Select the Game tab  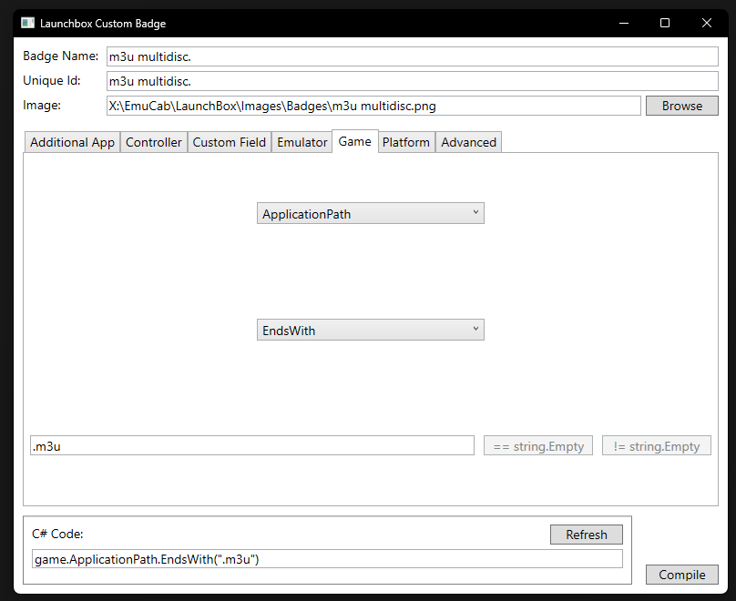tap(355, 141)
